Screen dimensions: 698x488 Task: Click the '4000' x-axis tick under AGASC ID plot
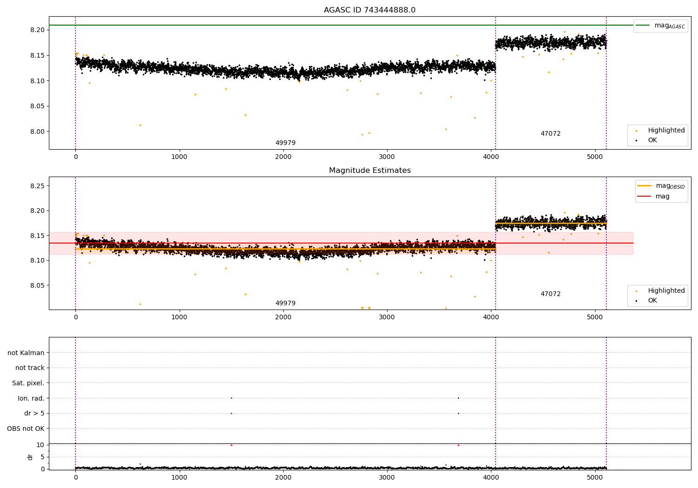click(x=491, y=157)
